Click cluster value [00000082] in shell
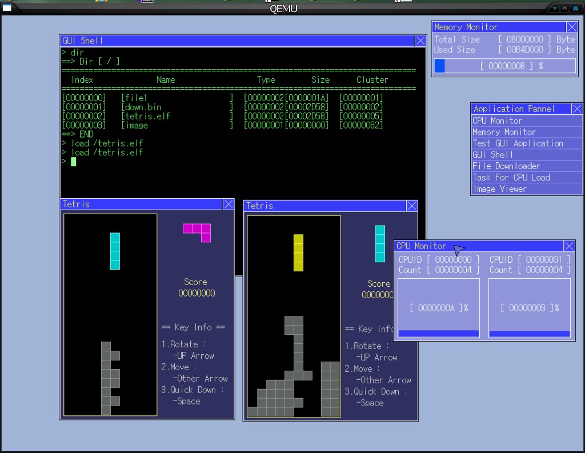The width and height of the screenshot is (585, 453). tap(361, 125)
